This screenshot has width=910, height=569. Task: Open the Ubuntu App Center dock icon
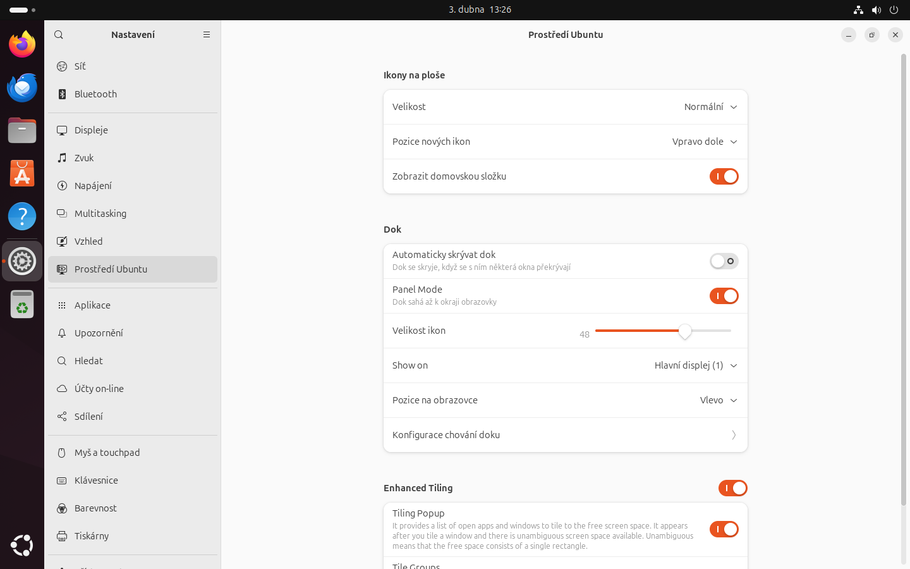(22, 174)
